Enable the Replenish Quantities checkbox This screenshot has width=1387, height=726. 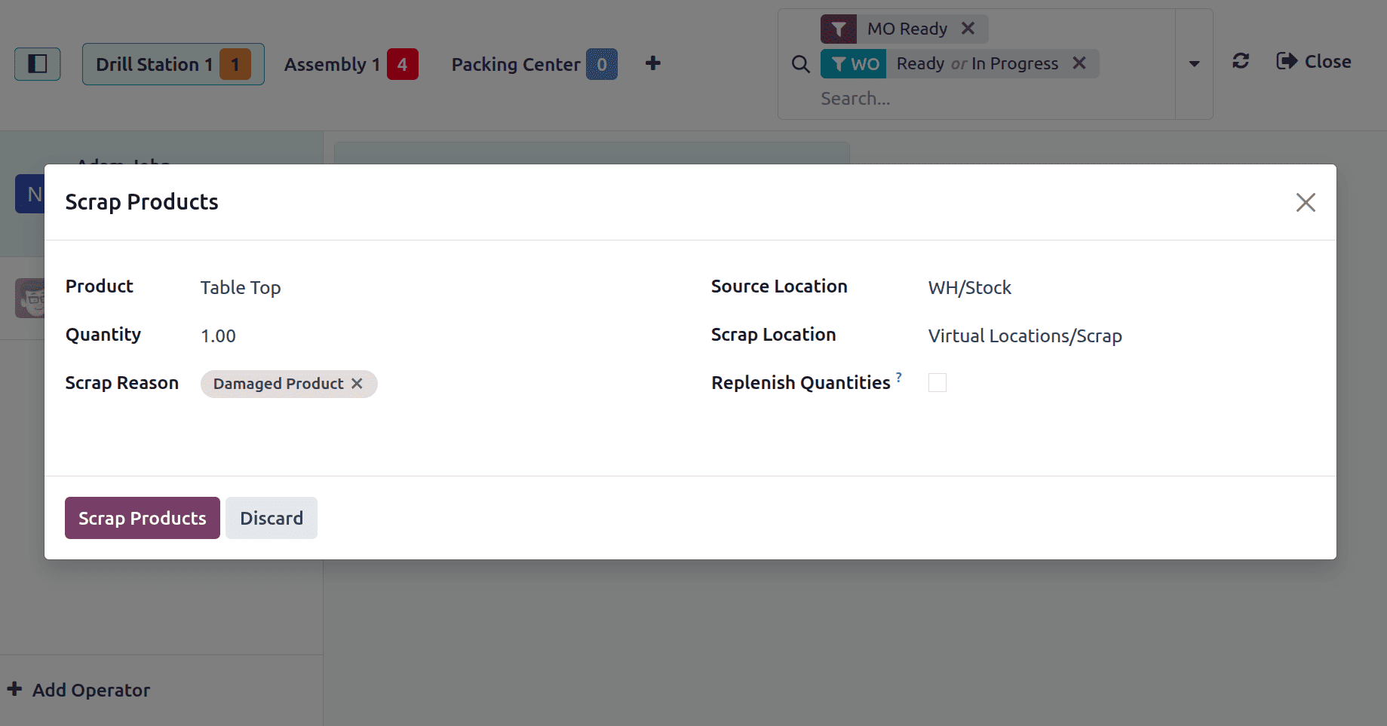click(x=937, y=383)
